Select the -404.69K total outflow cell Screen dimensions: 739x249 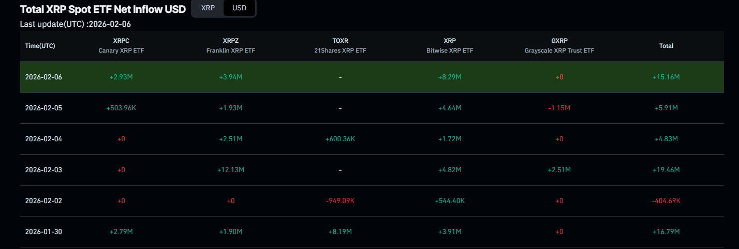tap(666, 201)
